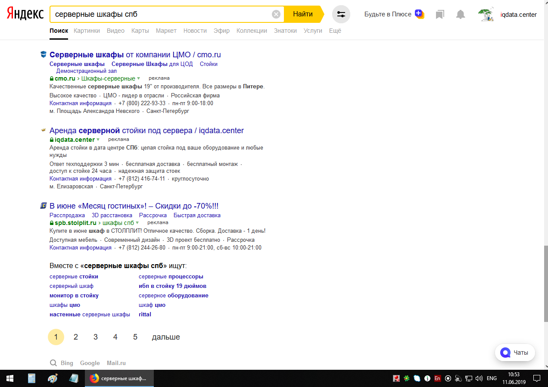The image size is (548, 387).
Task: Open the Windows Start menu
Action: click(10, 378)
